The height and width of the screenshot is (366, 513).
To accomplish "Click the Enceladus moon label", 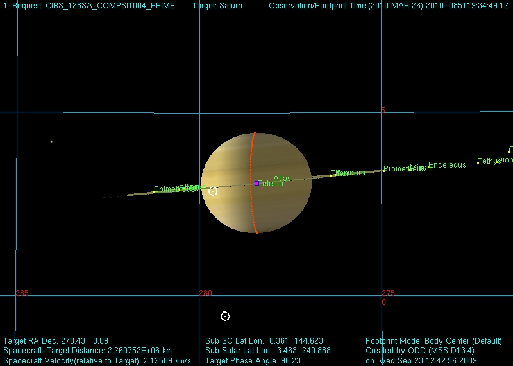I will pos(447,165).
